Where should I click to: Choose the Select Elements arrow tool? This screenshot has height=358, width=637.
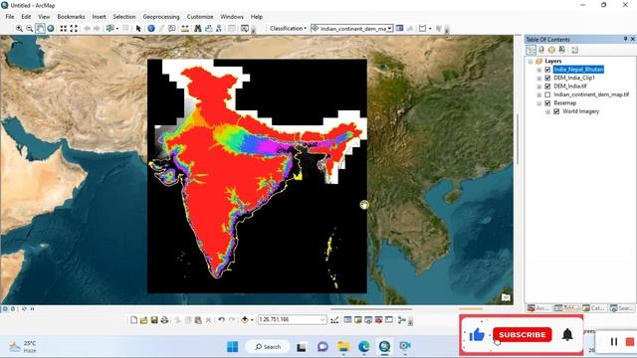point(138,29)
